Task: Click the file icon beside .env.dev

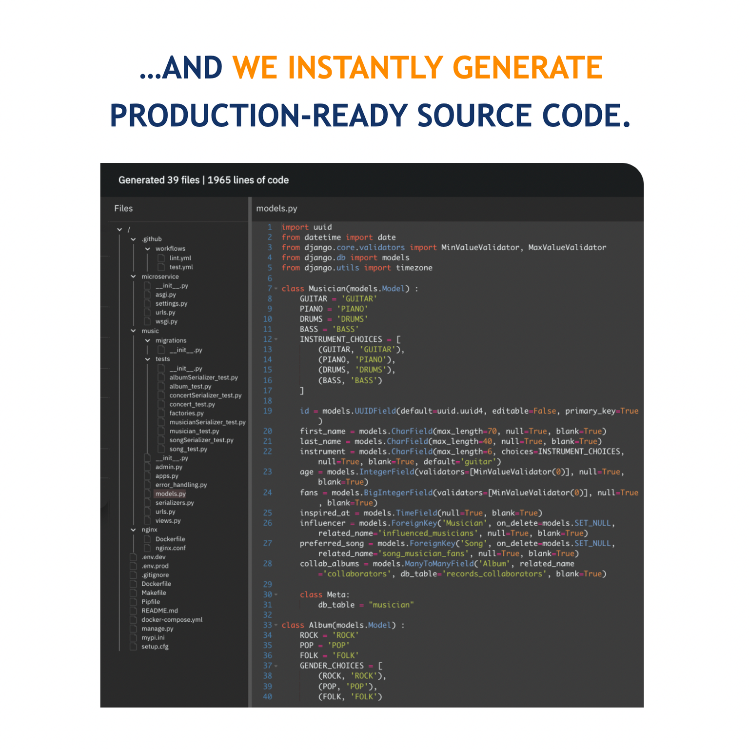Action: [x=133, y=557]
